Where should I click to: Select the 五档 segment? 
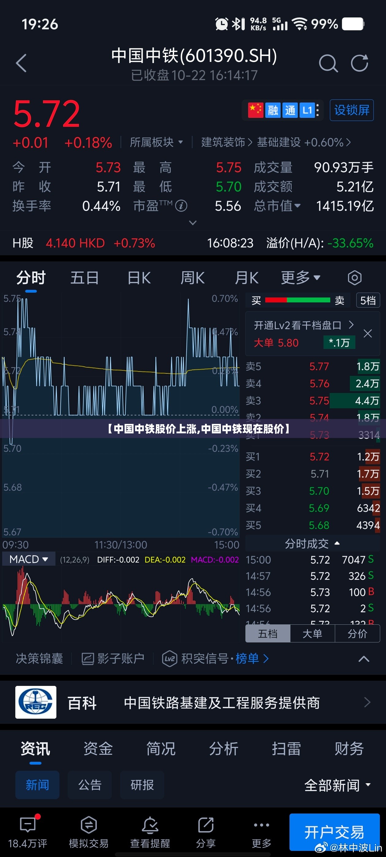tap(268, 634)
